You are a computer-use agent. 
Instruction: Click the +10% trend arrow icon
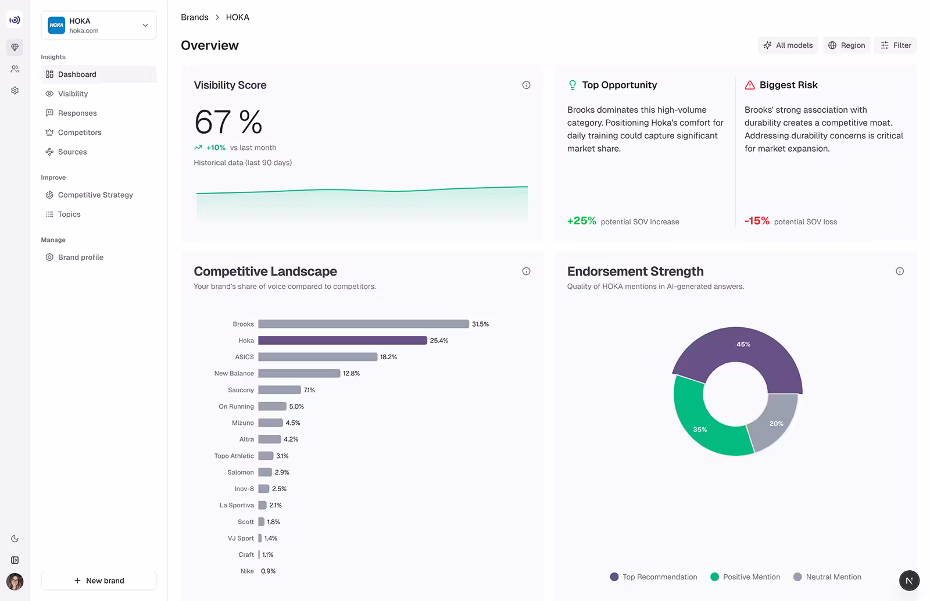pyautogui.click(x=198, y=148)
